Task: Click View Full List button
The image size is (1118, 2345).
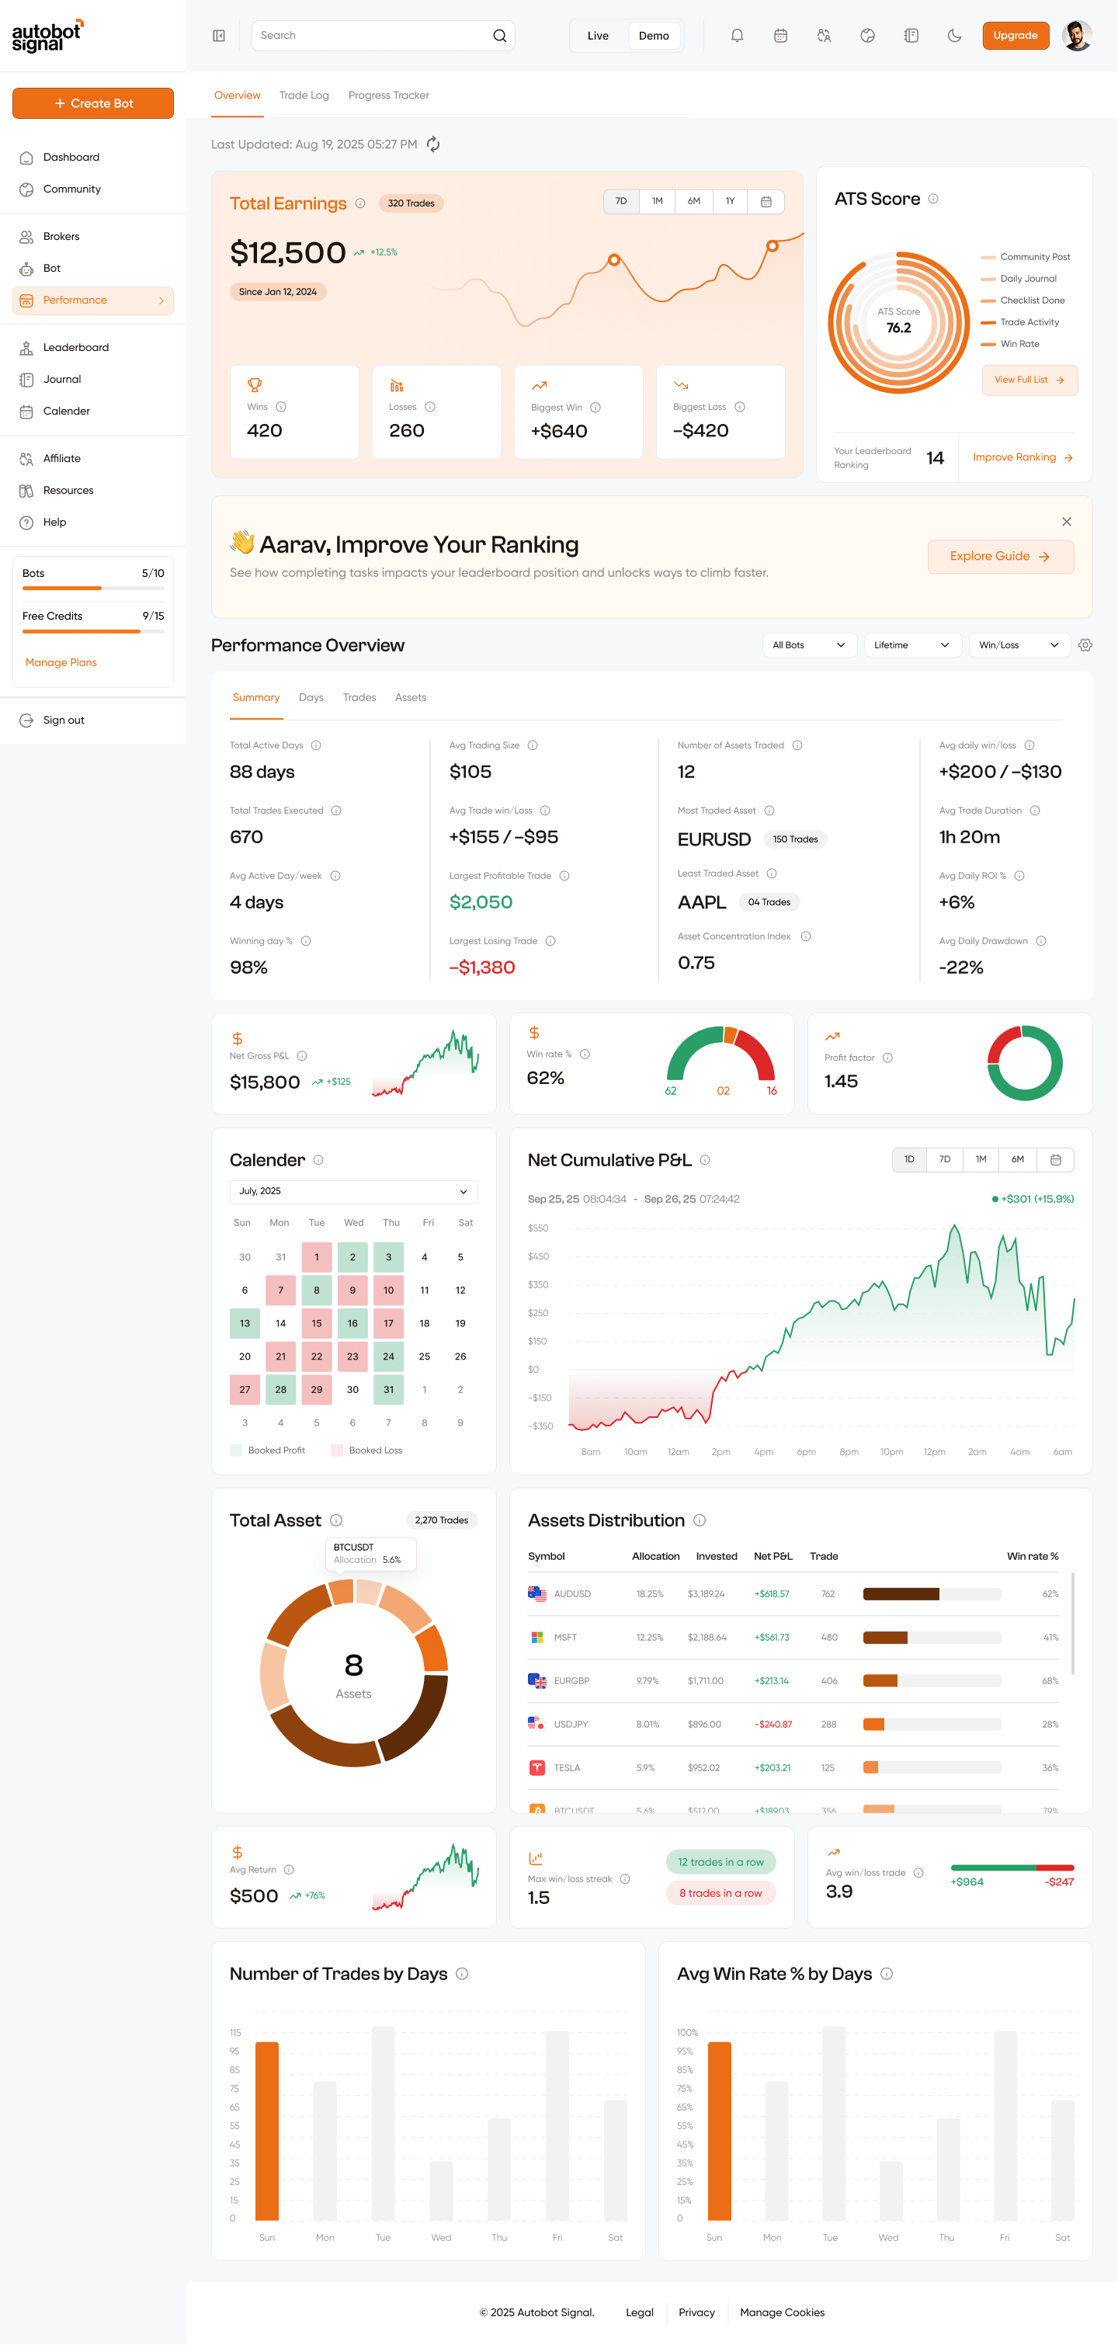Action: [x=1029, y=380]
